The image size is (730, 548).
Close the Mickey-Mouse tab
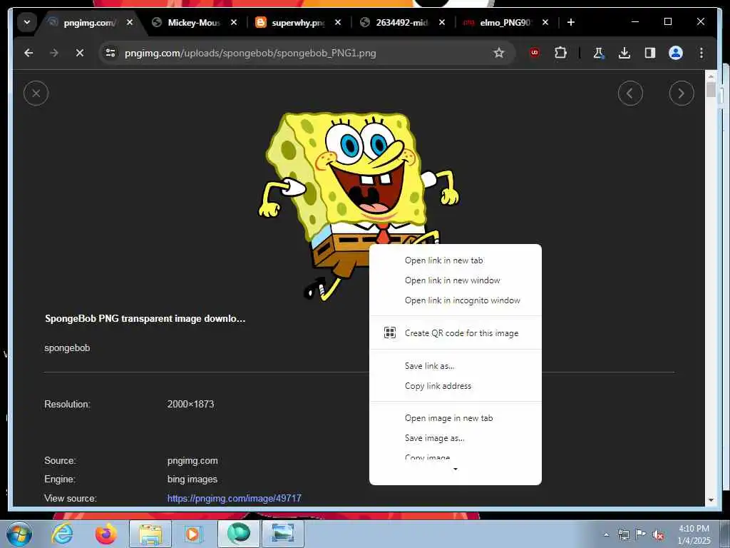[234, 22]
